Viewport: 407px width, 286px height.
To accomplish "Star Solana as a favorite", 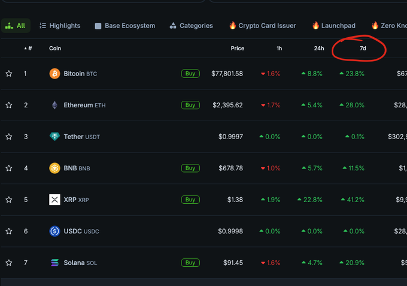I will 9,263.
